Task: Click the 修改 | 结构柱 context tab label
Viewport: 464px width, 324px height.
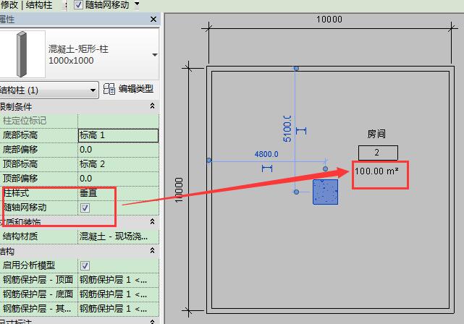Action: [26, 5]
